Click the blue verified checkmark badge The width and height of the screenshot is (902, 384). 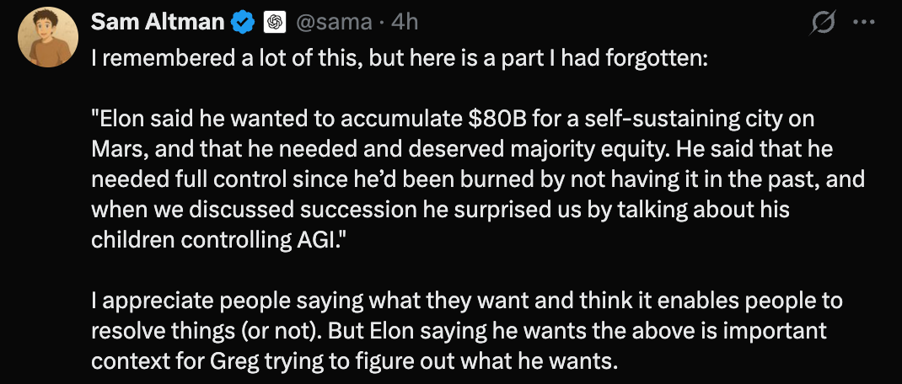(244, 24)
